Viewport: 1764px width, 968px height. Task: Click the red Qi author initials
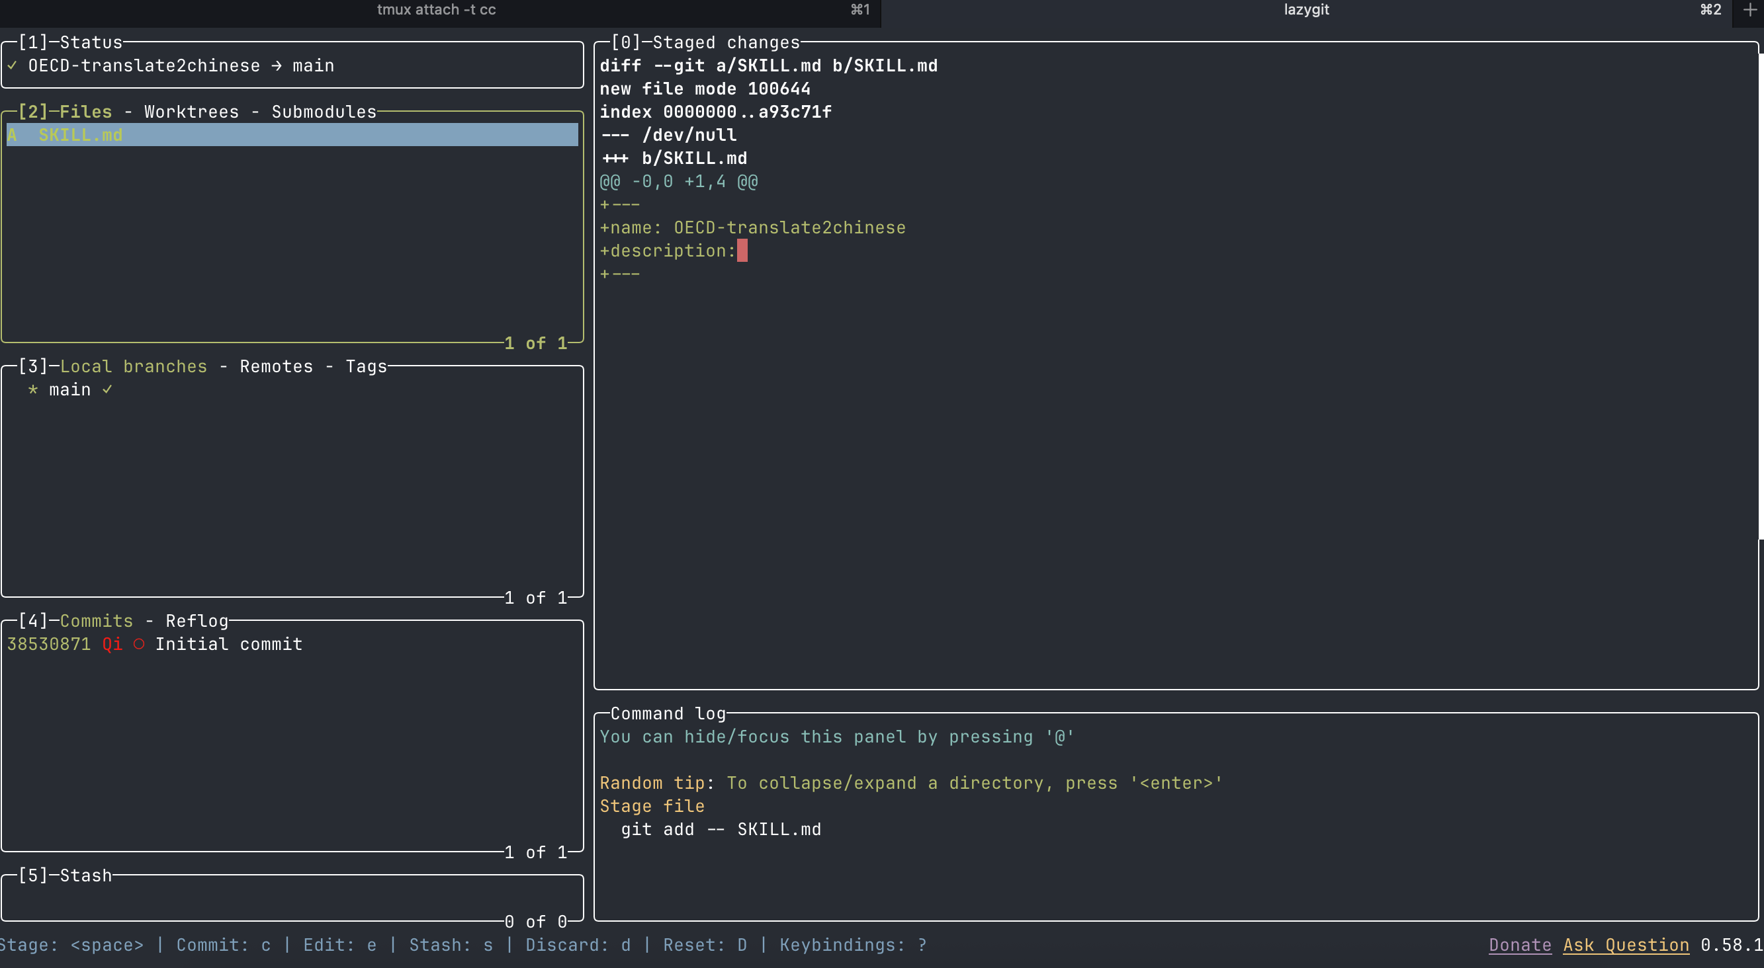coord(112,644)
